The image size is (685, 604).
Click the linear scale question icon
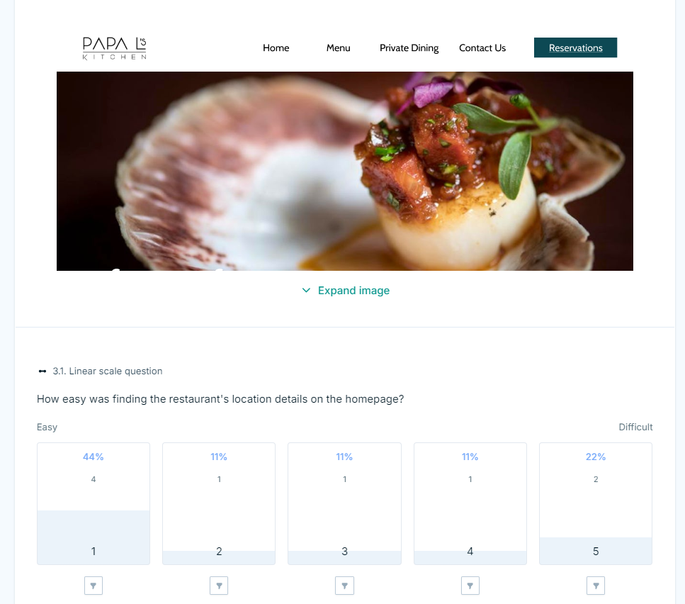click(43, 371)
